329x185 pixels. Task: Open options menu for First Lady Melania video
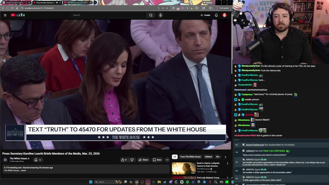point(227,178)
